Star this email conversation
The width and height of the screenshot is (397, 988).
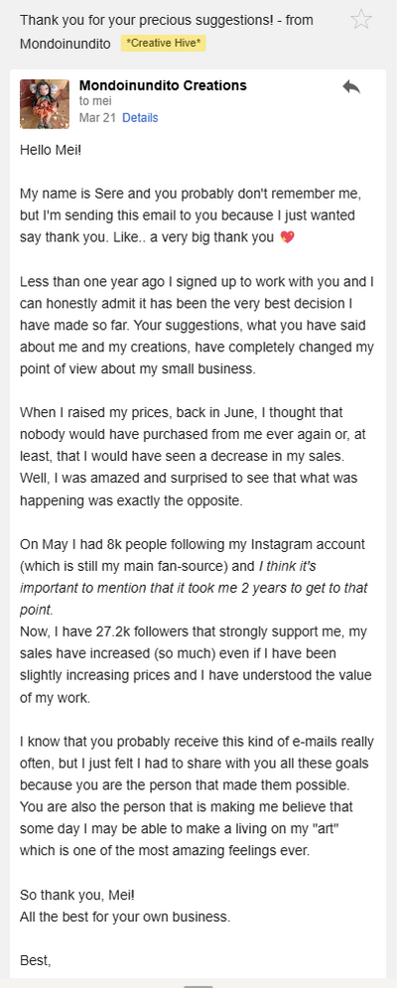coord(361,20)
